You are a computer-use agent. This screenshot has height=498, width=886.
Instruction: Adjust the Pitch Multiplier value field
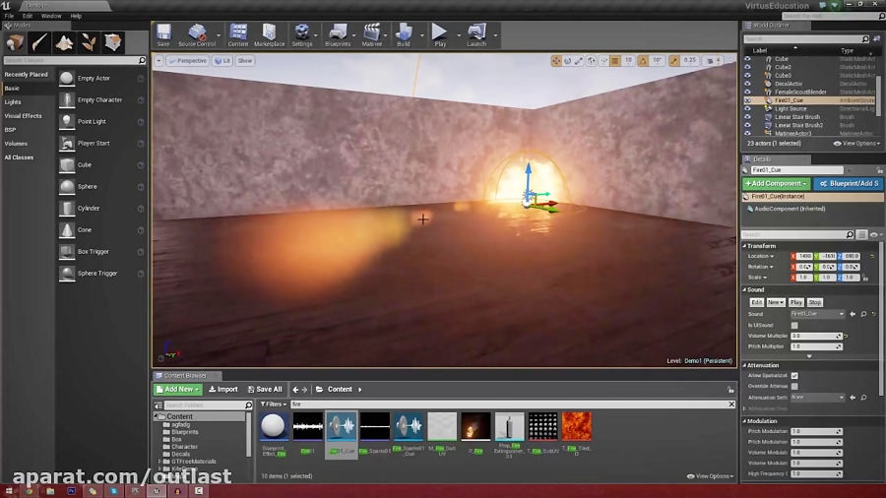pos(816,346)
